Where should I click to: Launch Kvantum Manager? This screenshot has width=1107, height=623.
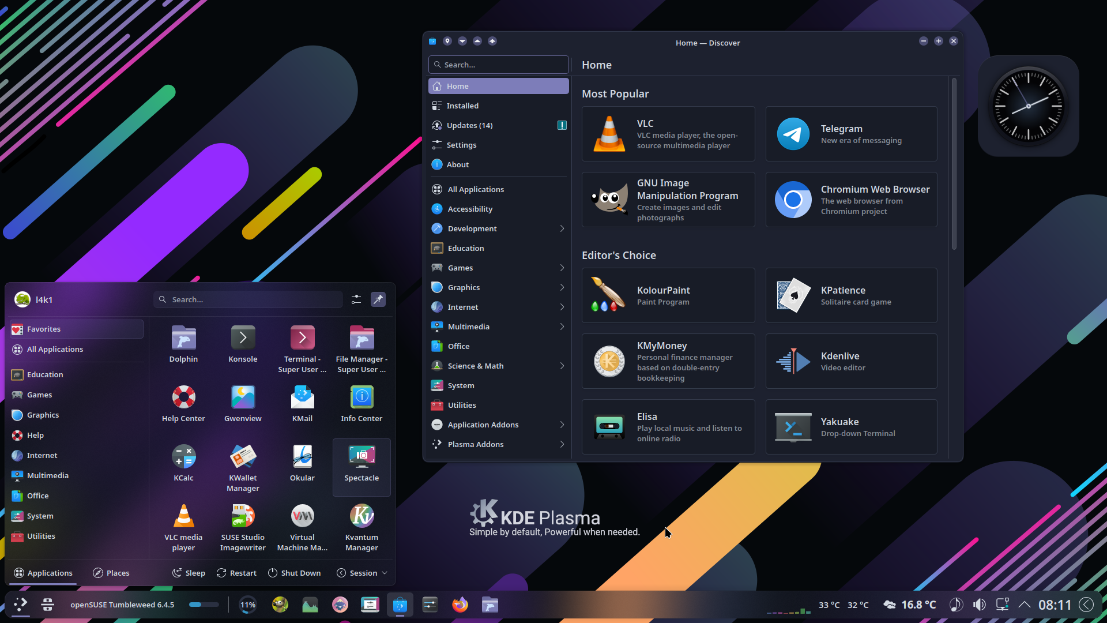(x=362, y=527)
